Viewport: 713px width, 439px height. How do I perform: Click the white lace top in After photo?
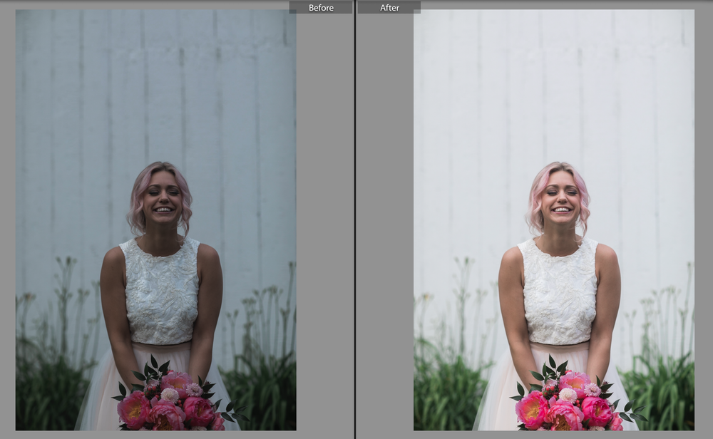(x=559, y=291)
